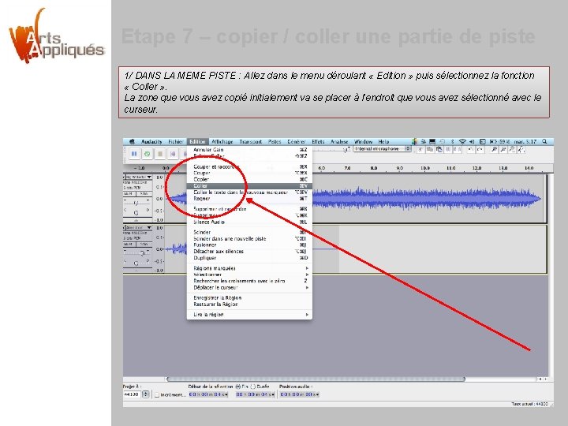Open the Générer menu
The height and width of the screenshot is (426, 568).
click(297, 142)
